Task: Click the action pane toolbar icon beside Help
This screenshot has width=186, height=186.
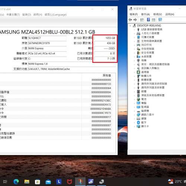Action: pos(153,20)
